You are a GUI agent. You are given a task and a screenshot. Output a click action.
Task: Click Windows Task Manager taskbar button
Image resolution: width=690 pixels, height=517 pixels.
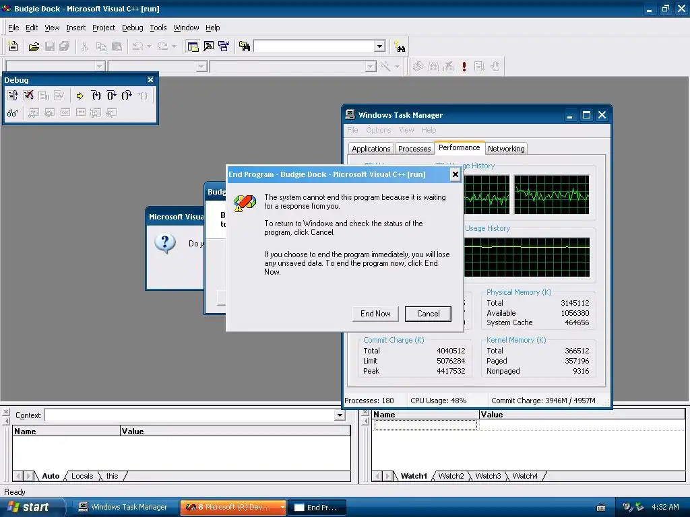[x=124, y=508]
